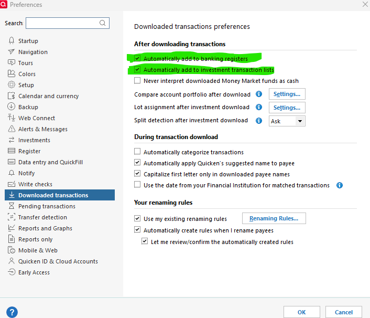Click the Navigation arrow icon
The height and width of the screenshot is (318, 370).
tap(12, 52)
